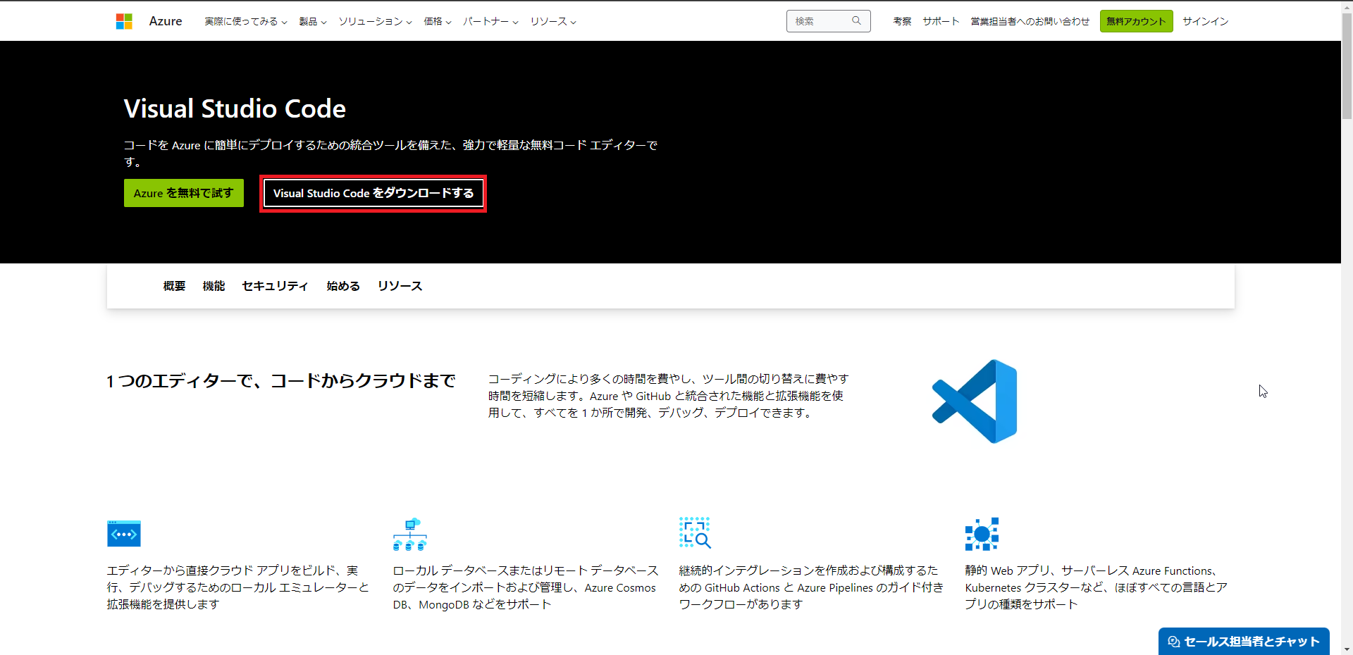
Task: Click the text starting ローカル データベースまたはリモート
Action: coord(526,587)
